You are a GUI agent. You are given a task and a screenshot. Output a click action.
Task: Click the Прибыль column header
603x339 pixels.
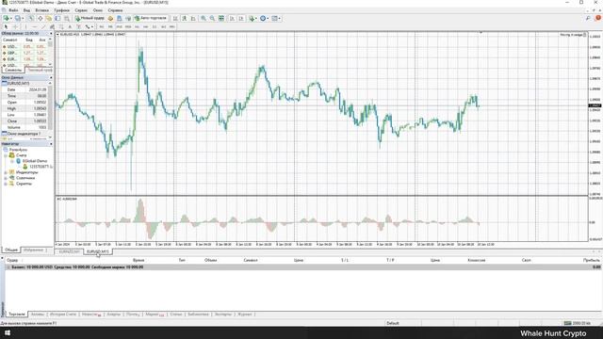pyautogui.click(x=592, y=260)
